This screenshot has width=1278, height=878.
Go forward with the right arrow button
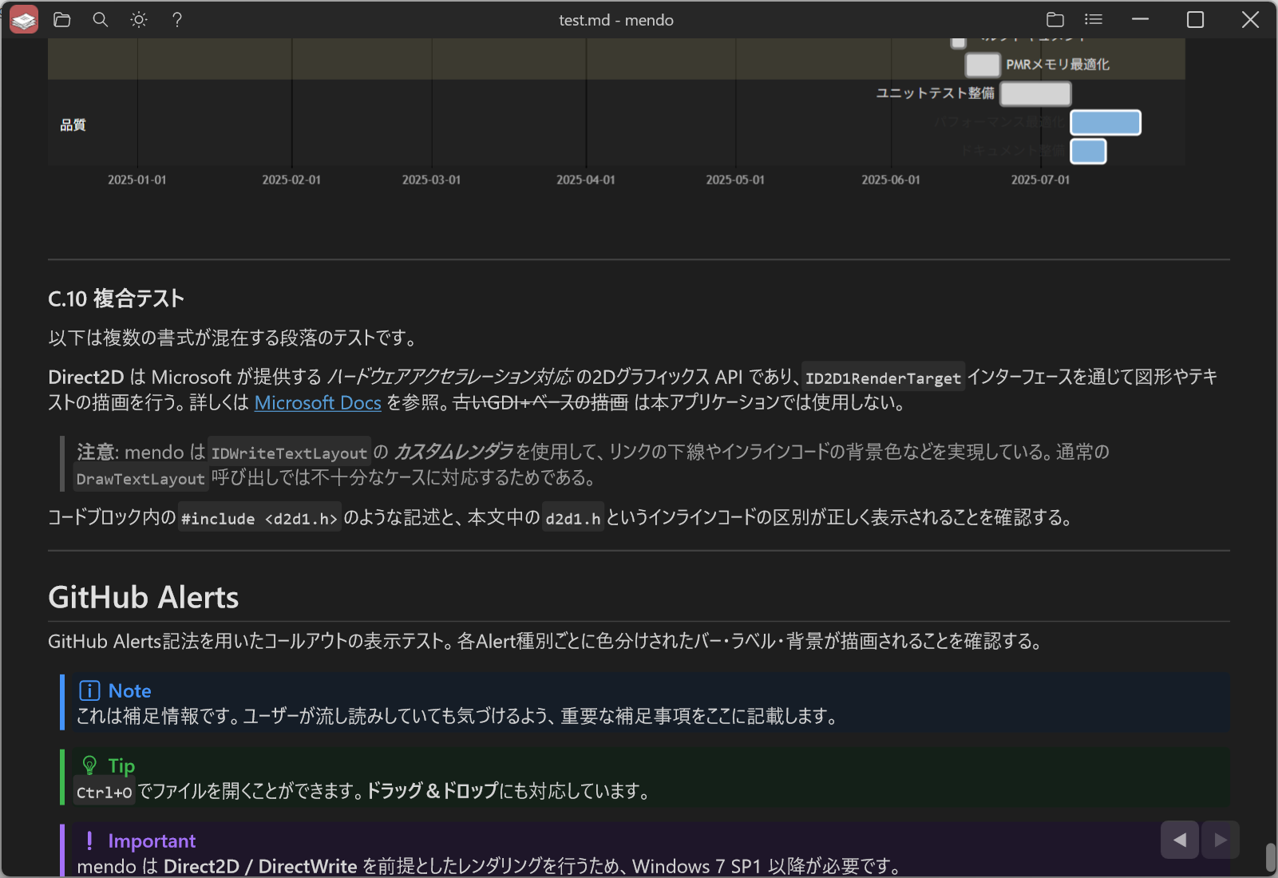[x=1221, y=840]
